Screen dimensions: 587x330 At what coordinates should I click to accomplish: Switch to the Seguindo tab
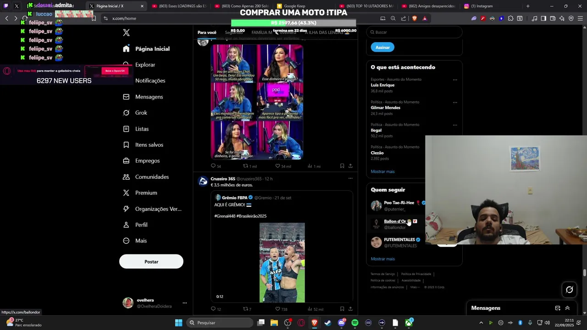point(234,33)
